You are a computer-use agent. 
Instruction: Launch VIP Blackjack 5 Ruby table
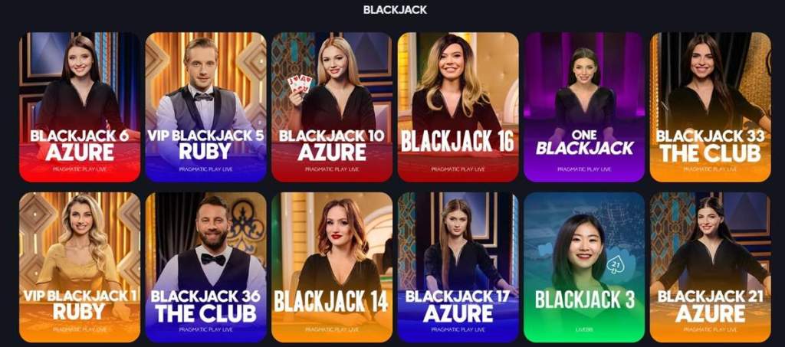205,107
